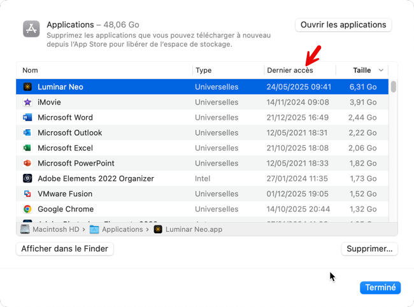Click the blue Terminé button
Viewport: 414px width, 307px height.
pos(380,287)
